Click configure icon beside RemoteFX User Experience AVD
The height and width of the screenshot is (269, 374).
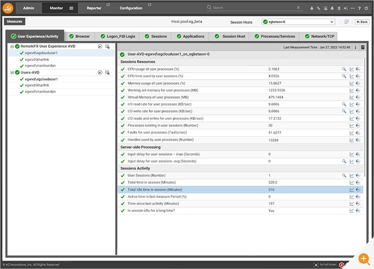click(x=100, y=46)
